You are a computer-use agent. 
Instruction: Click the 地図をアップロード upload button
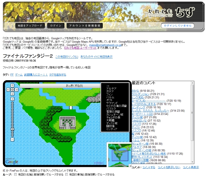point(30,26)
